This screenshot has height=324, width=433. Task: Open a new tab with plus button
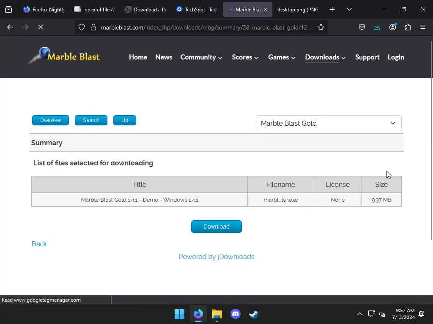coord(332,10)
